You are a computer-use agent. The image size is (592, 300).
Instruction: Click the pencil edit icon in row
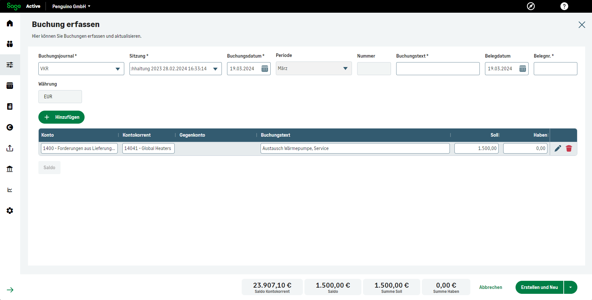click(558, 148)
